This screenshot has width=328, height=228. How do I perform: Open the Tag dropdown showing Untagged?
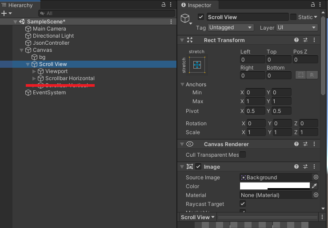(231, 27)
